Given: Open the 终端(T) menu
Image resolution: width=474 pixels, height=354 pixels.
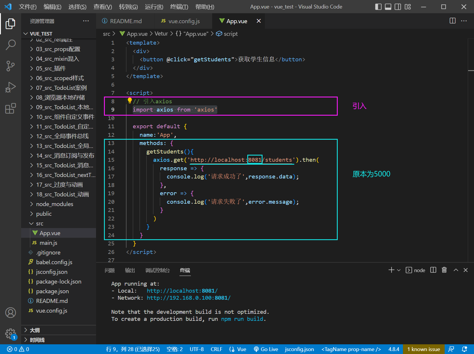Looking at the screenshot, I should (179, 7).
